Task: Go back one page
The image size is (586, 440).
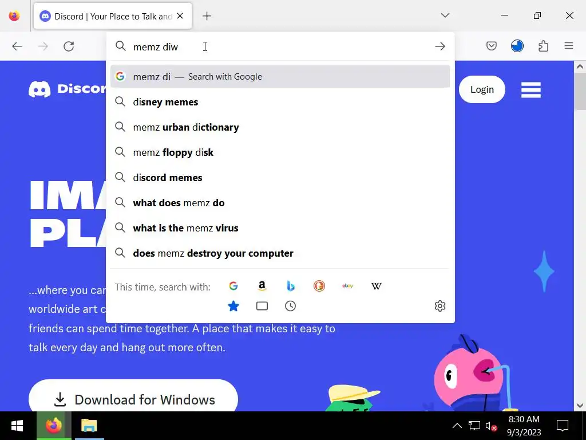Action: click(x=17, y=46)
